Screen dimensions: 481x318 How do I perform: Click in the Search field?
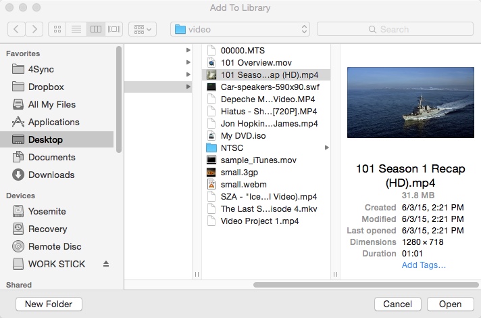click(395, 29)
